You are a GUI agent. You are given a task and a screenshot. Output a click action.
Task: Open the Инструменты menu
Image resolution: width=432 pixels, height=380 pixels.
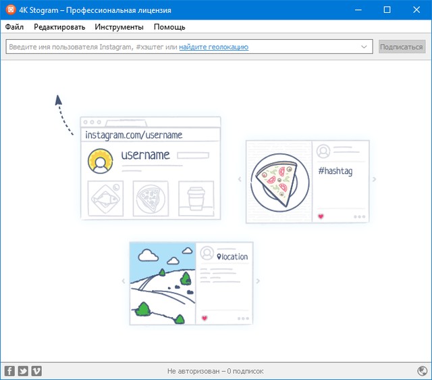(x=119, y=27)
